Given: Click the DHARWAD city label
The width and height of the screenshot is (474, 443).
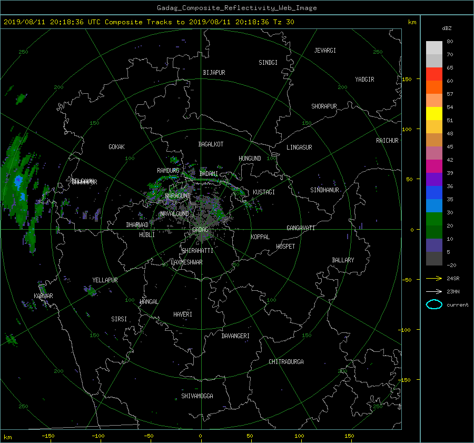Looking at the screenshot, I should [x=137, y=225].
